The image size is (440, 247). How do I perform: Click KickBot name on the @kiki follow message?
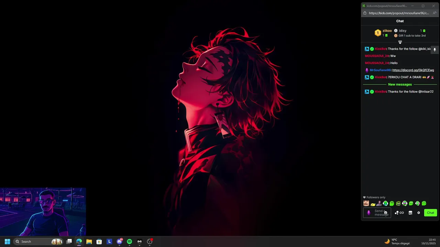pos(381,49)
